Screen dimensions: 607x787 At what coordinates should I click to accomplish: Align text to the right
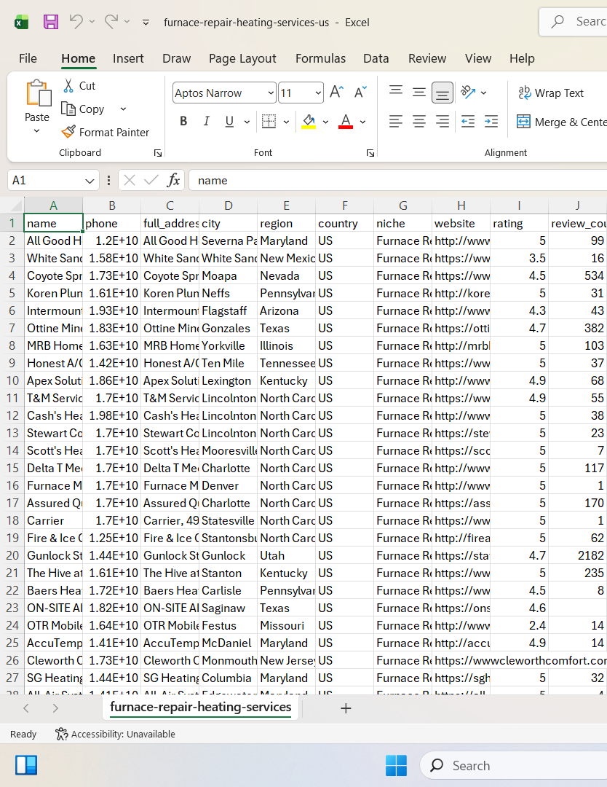(442, 122)
